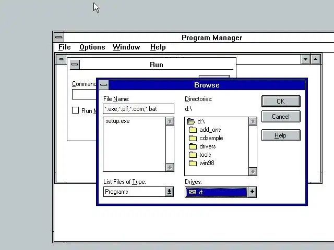Select the cdsample folder icon
This screenshot has width=334, height=250.
193,138
